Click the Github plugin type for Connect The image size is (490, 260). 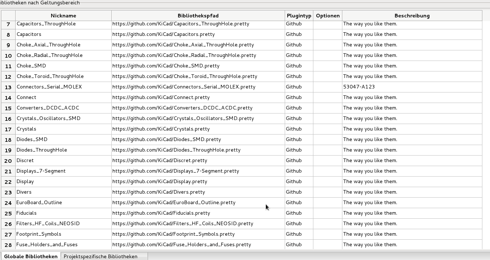coord(299,98)
